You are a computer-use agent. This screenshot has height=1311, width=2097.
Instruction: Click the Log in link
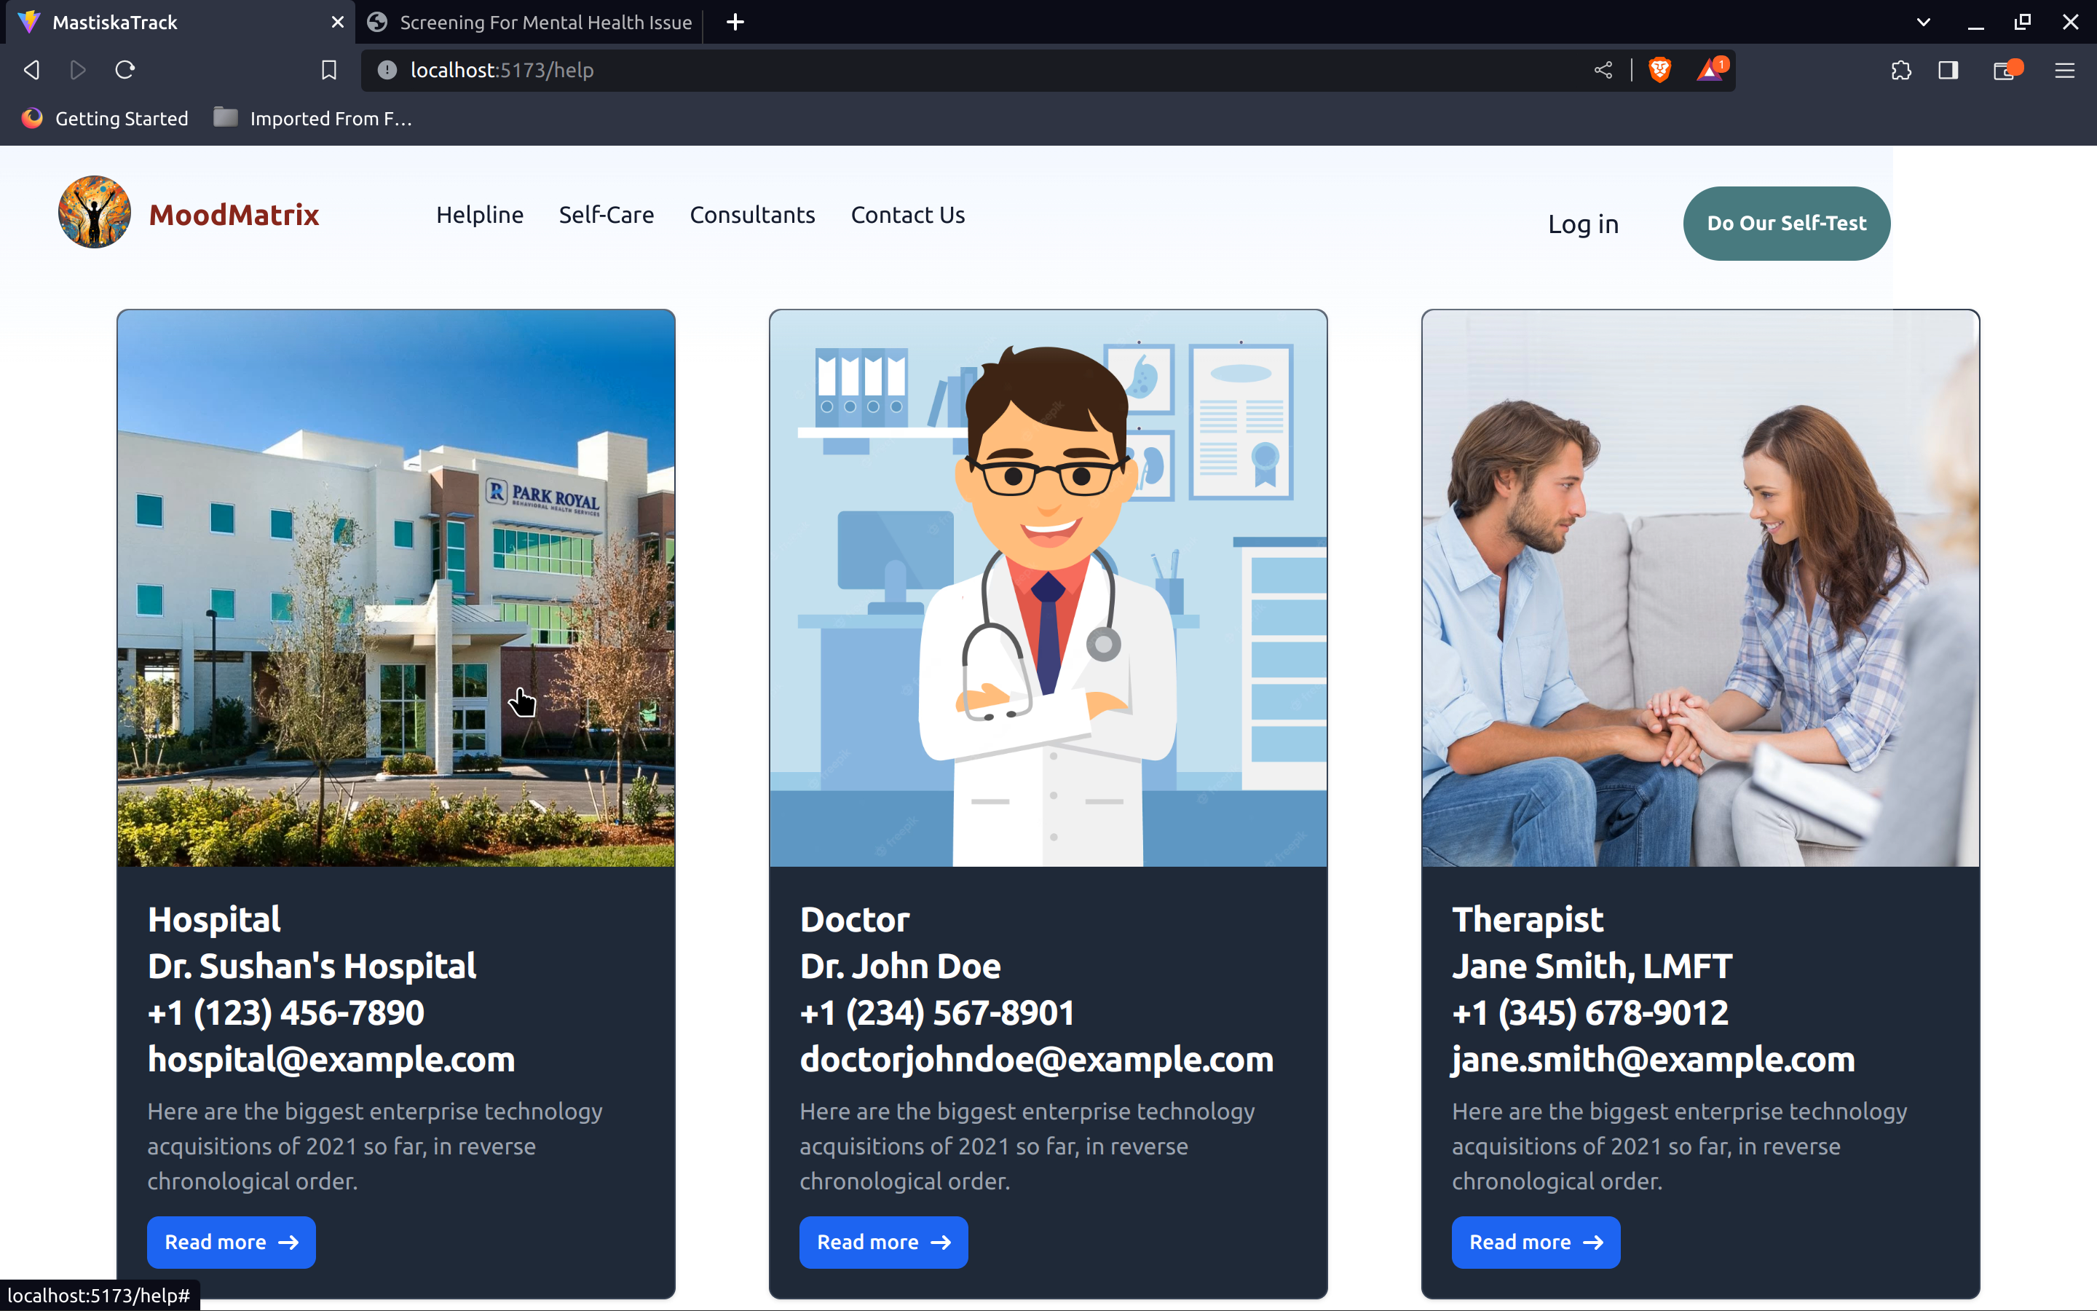[1583, 224]
